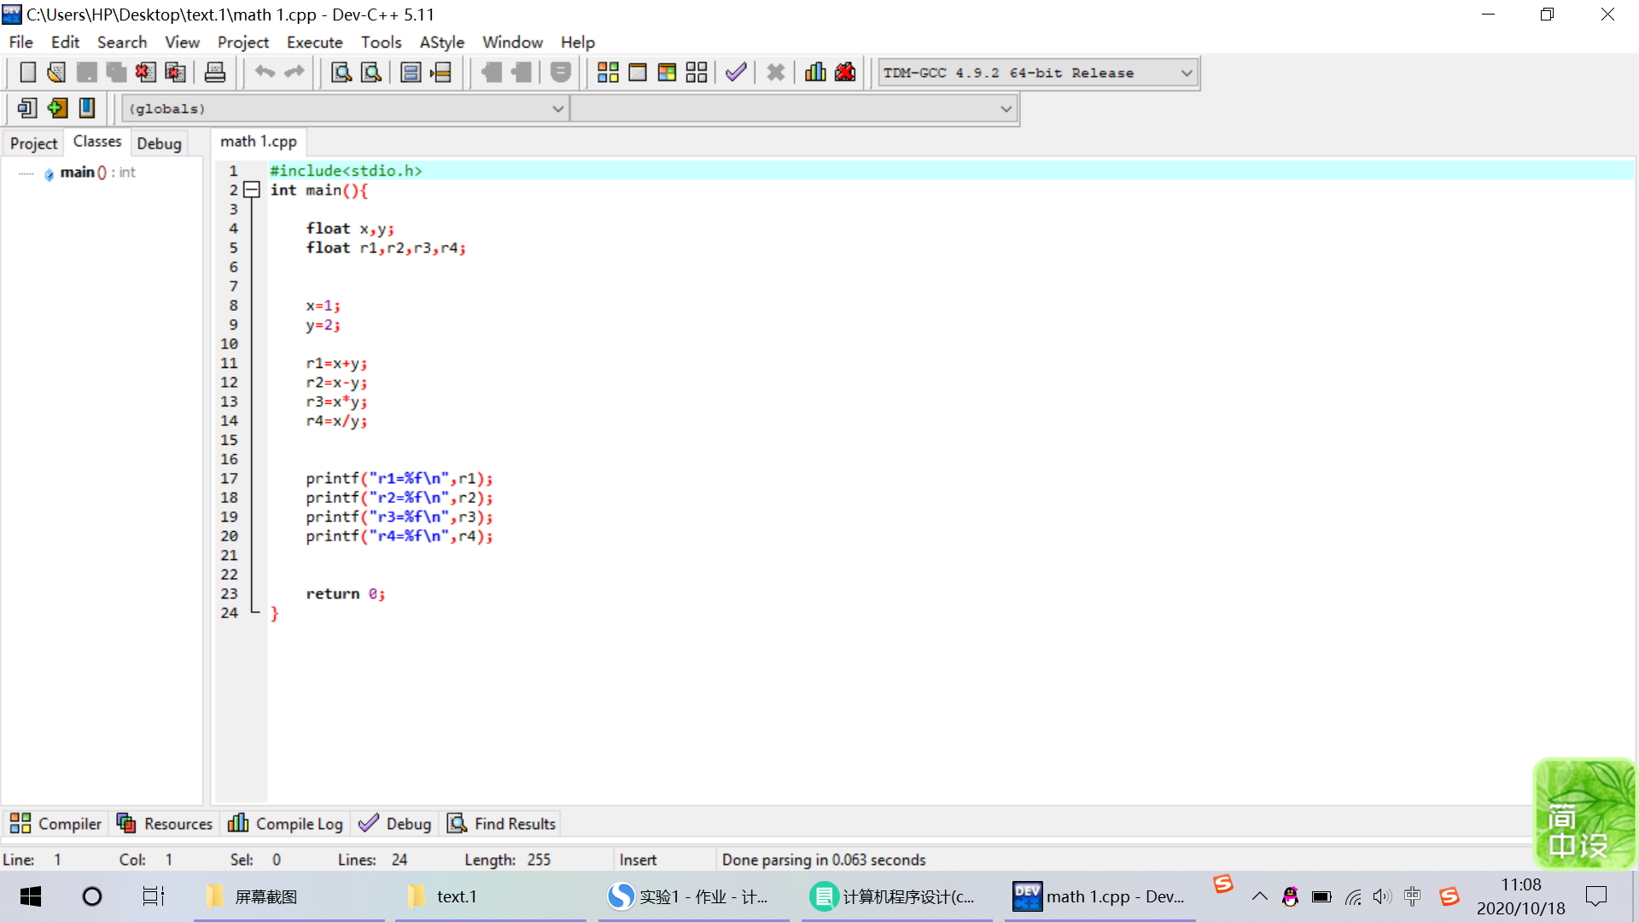Collapse the main function fold marker

[x=252, y=190]
